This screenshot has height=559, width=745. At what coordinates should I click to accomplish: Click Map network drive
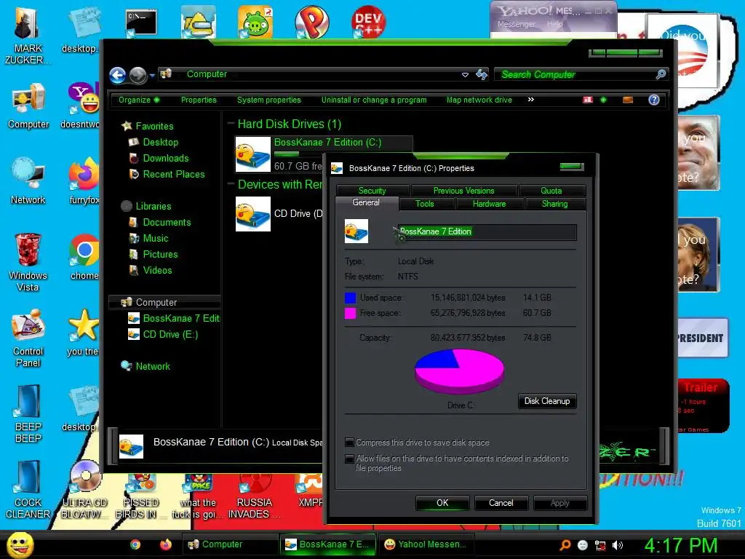point(479,100)
